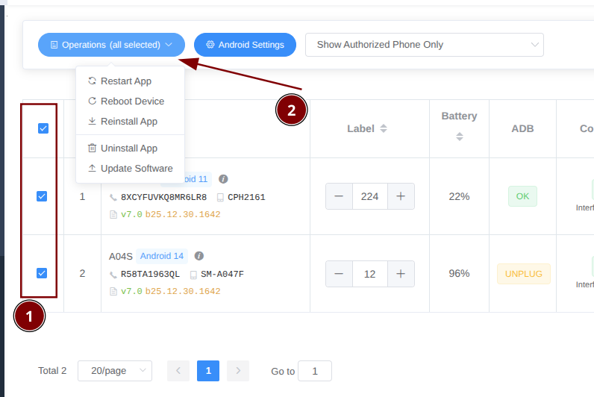594x397 pixels.
Task: Click the info icon beside Android 11
Action: [x=223, y=179]
